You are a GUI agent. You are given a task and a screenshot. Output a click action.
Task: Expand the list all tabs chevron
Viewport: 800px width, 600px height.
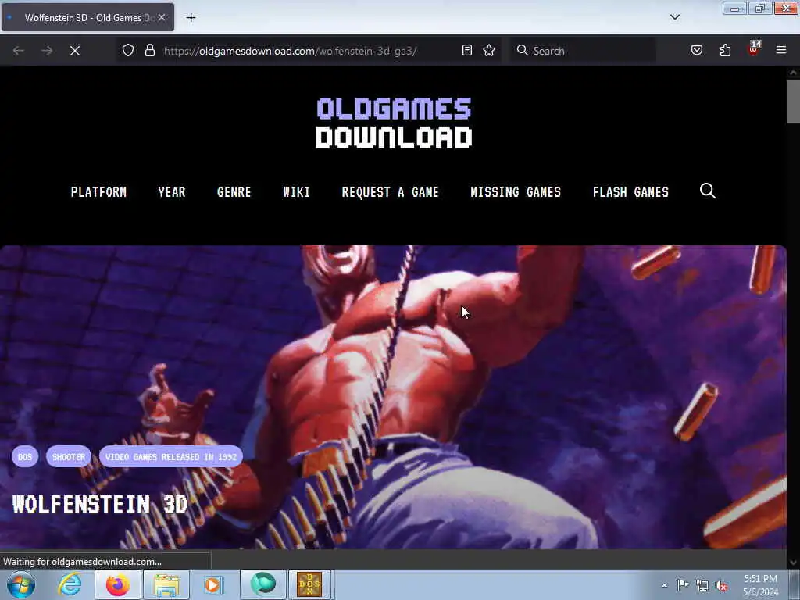pyautogui.click(x=674, y=17)
